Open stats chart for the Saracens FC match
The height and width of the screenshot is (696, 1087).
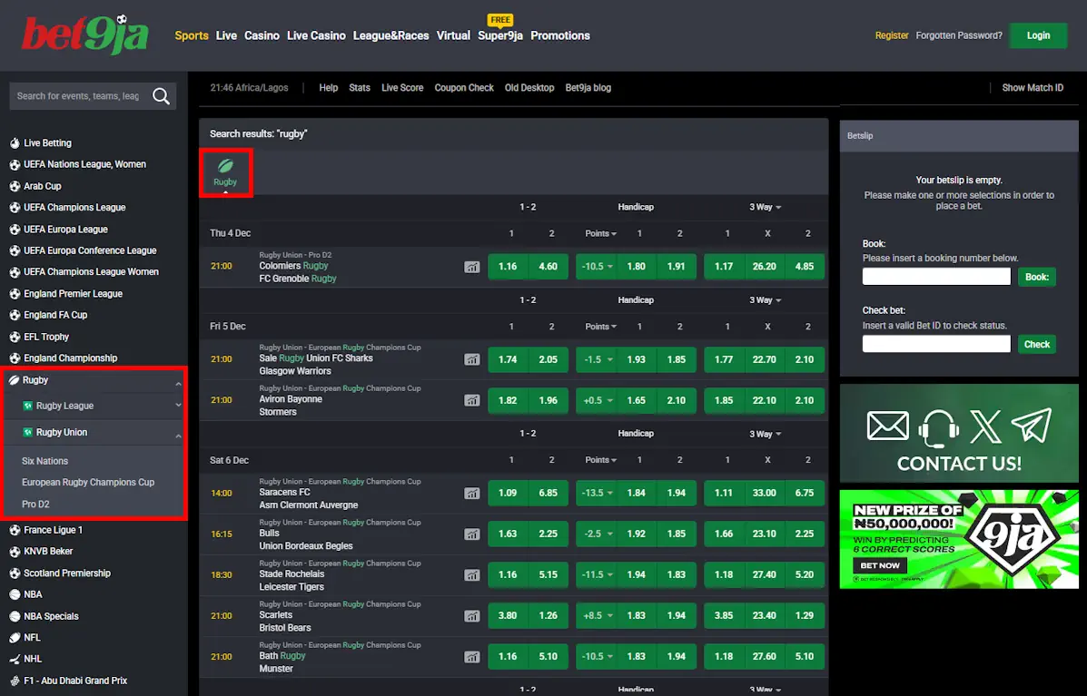471,493
